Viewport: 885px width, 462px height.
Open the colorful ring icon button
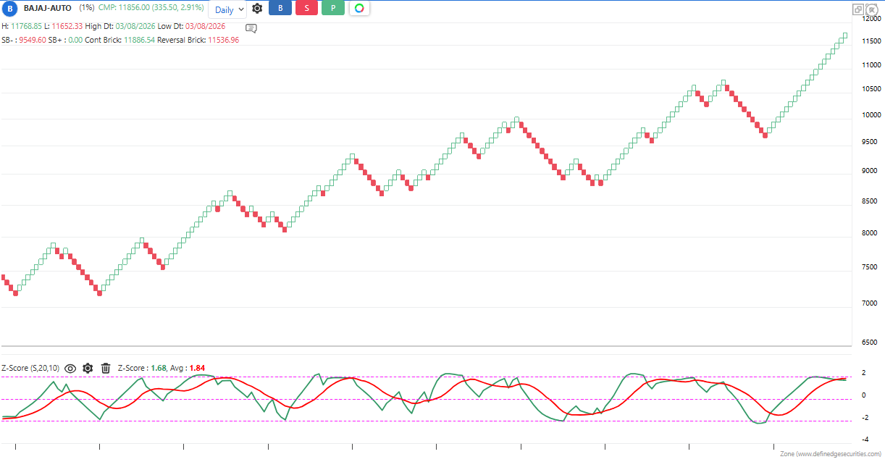click(x=359, y=9)
